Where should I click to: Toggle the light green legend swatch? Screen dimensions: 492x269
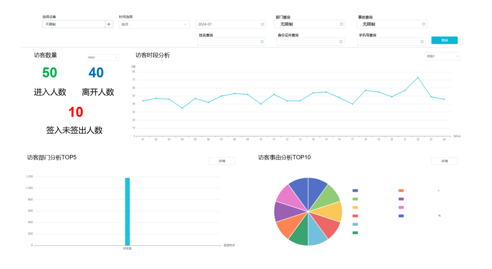click(x=355, y=199)
